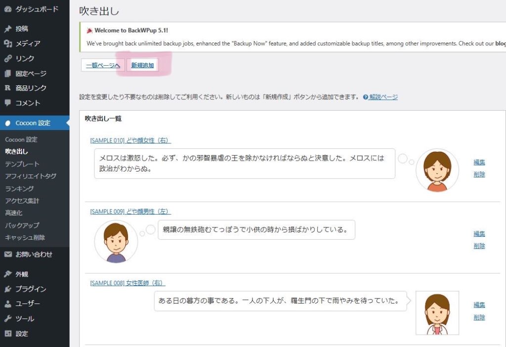Select the ランキング submenu item
Viewport: 506px width, 347px height.
[x=19, y=188]
